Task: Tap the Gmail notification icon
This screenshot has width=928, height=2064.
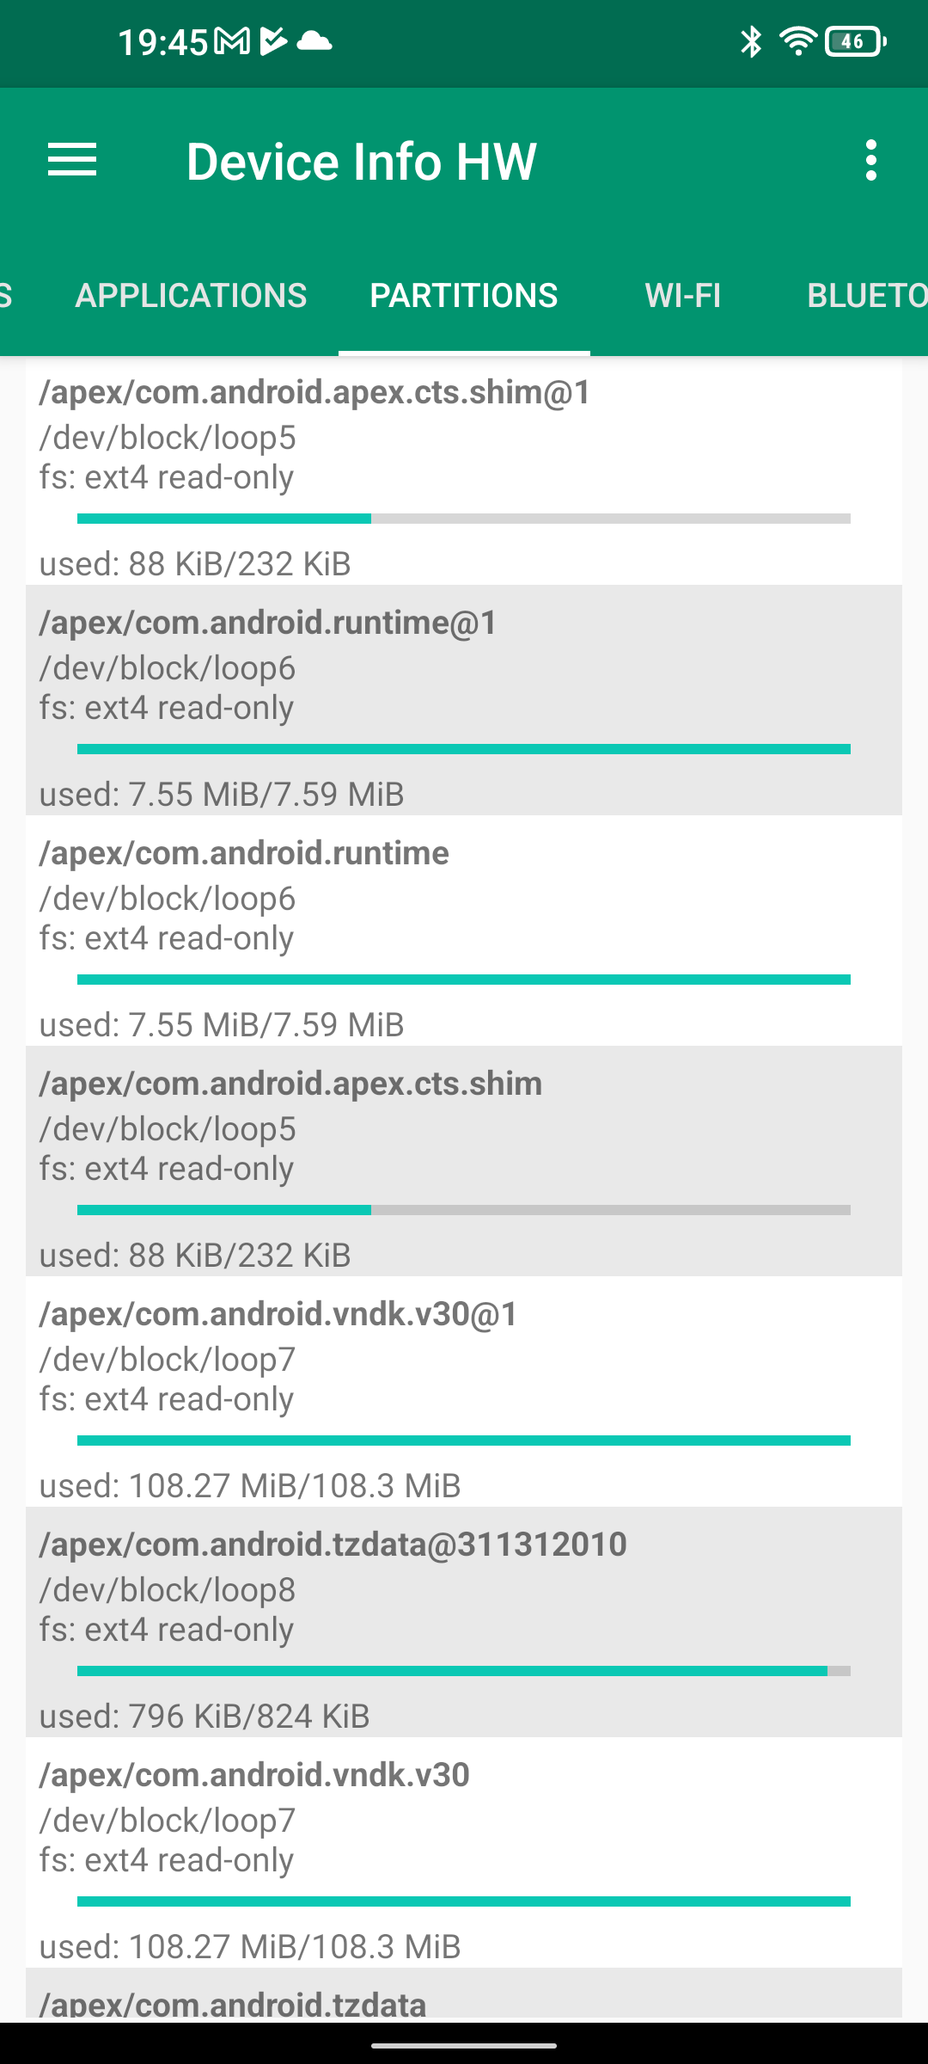Action: (231, 41)
